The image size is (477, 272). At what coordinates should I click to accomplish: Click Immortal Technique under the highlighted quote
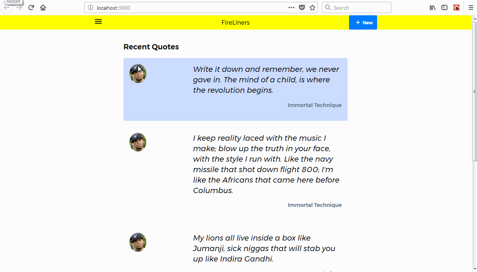[315, 105]
